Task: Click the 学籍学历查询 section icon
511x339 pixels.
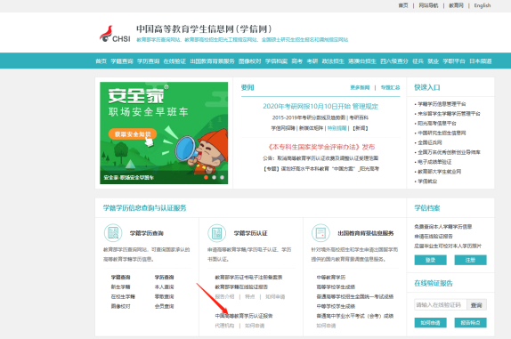Action: (113, 233)
